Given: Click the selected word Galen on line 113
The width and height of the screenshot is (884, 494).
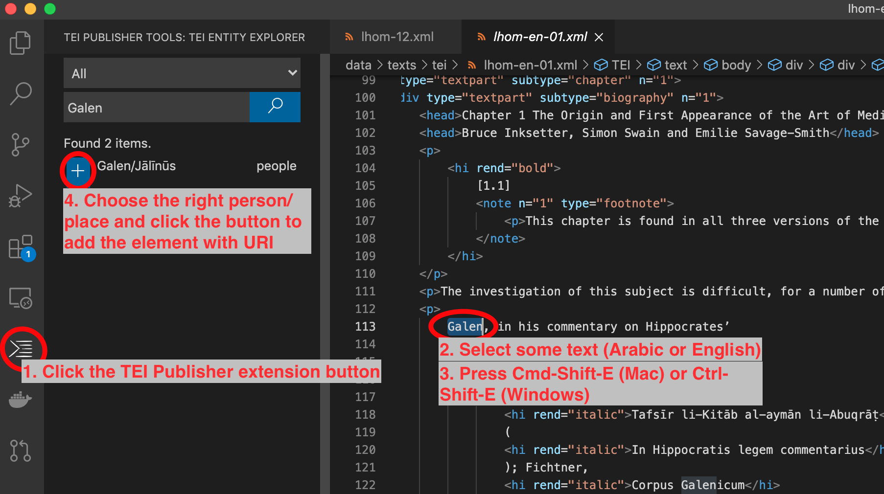Looking at the screenshot, I should [x=465, y=326].
